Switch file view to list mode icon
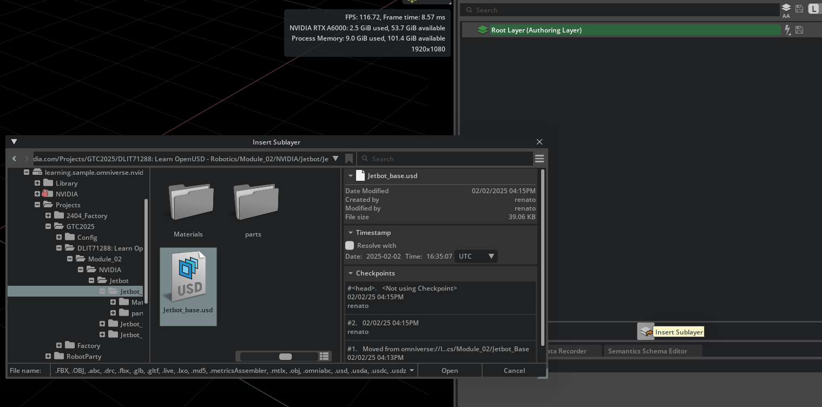 pyautogui.click(x=324, y=356)
